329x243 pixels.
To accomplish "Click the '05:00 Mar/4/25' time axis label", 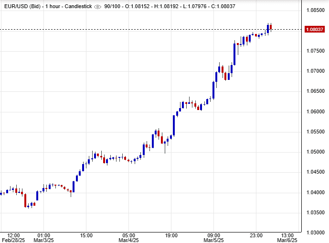I will pos(128,238).
